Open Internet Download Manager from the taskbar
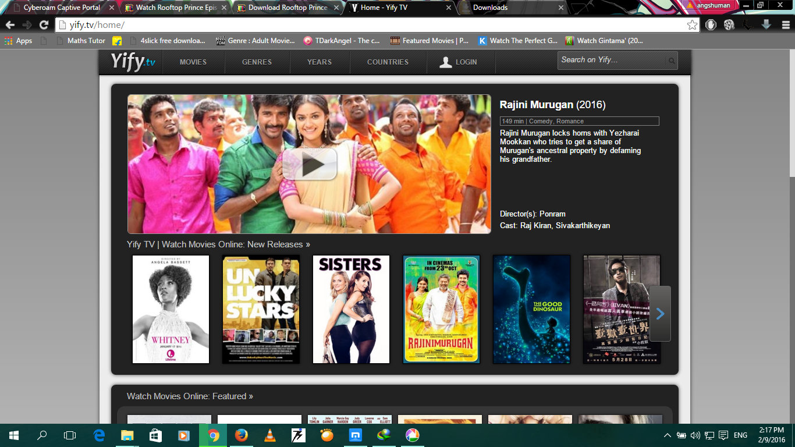Viewport: 795px width, 447px height. click(299, 435)
